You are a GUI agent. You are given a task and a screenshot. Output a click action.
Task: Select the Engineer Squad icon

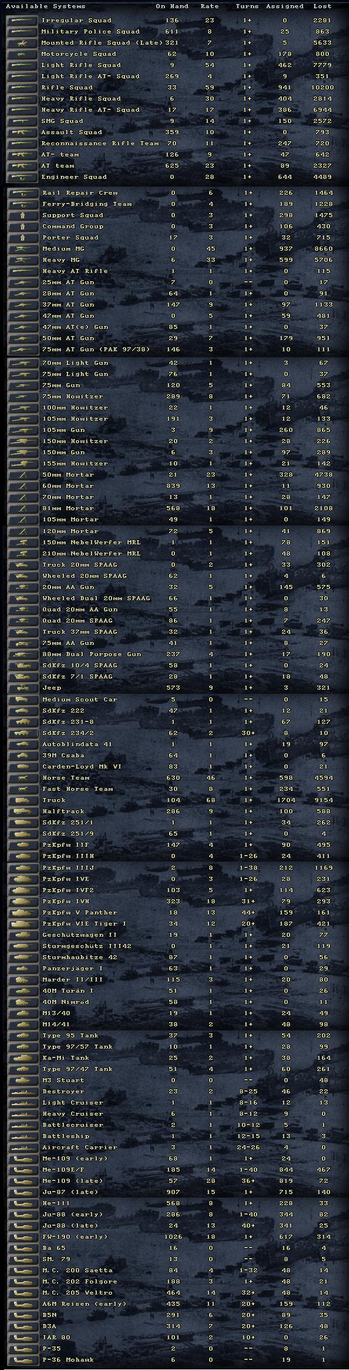tap(24, 177)
